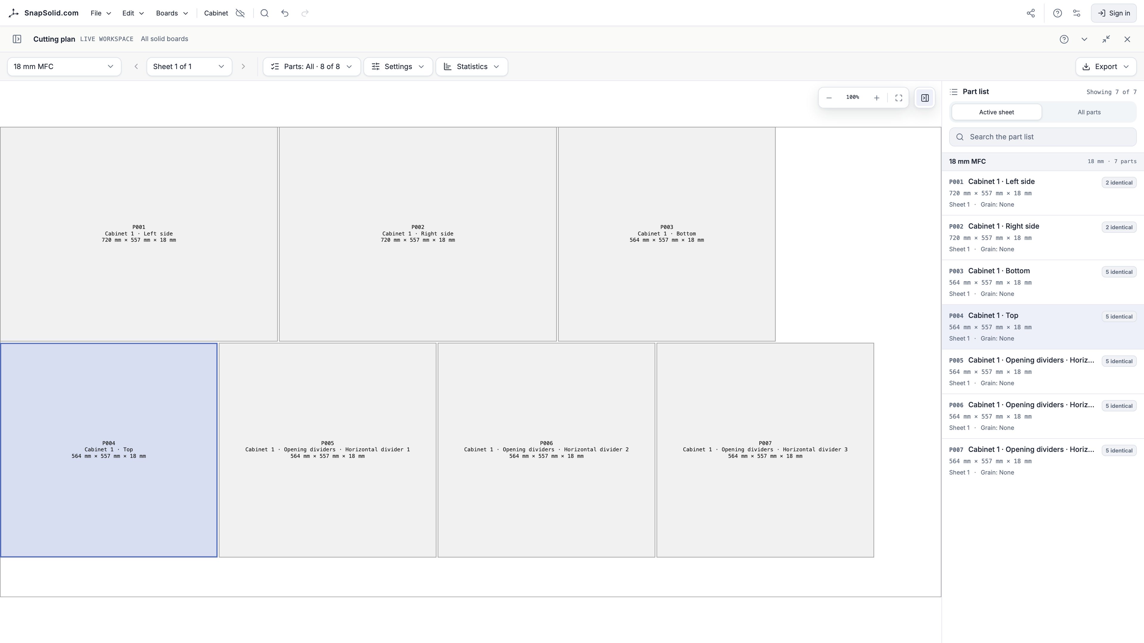Toggle the Part list side panel
This screenshot has width=1144, height=643.
point(925,98)
